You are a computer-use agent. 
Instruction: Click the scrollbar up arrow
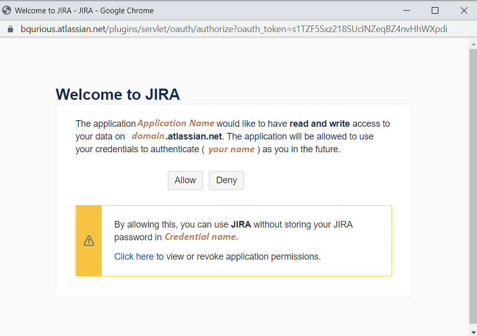(473, 44)
